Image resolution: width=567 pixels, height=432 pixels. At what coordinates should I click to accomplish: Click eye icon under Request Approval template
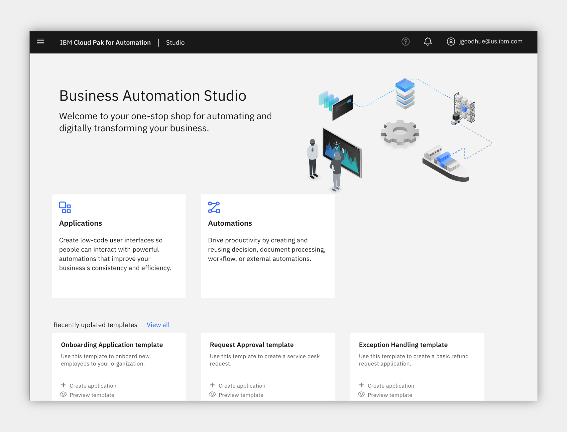coord(212,394)
